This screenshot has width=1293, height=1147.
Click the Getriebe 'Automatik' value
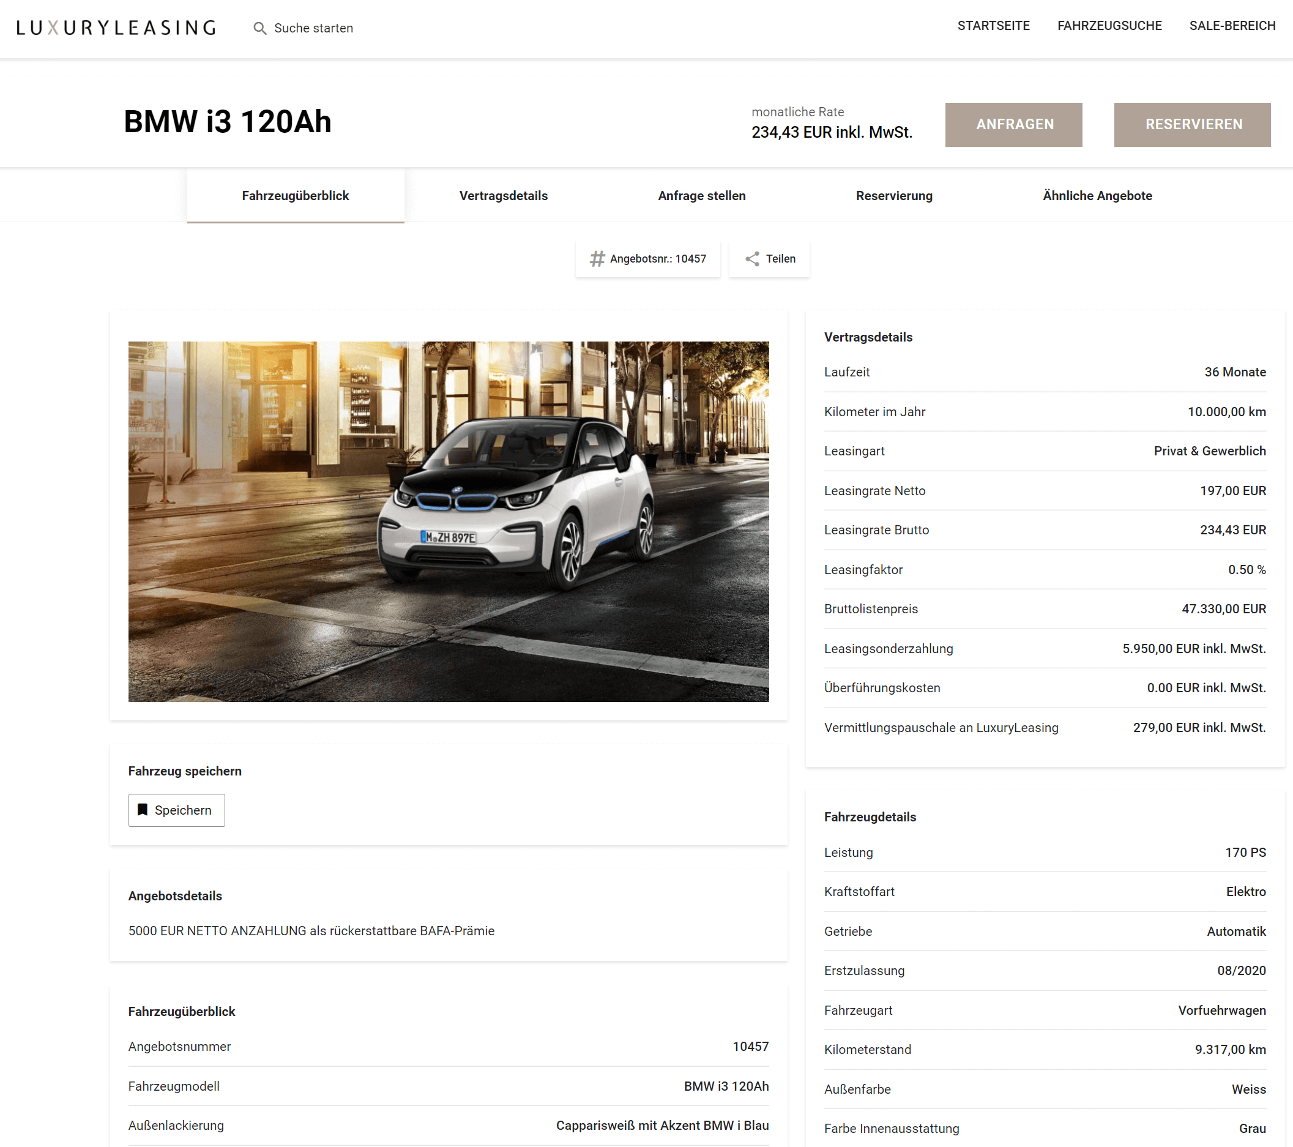tap(1236, 932)
